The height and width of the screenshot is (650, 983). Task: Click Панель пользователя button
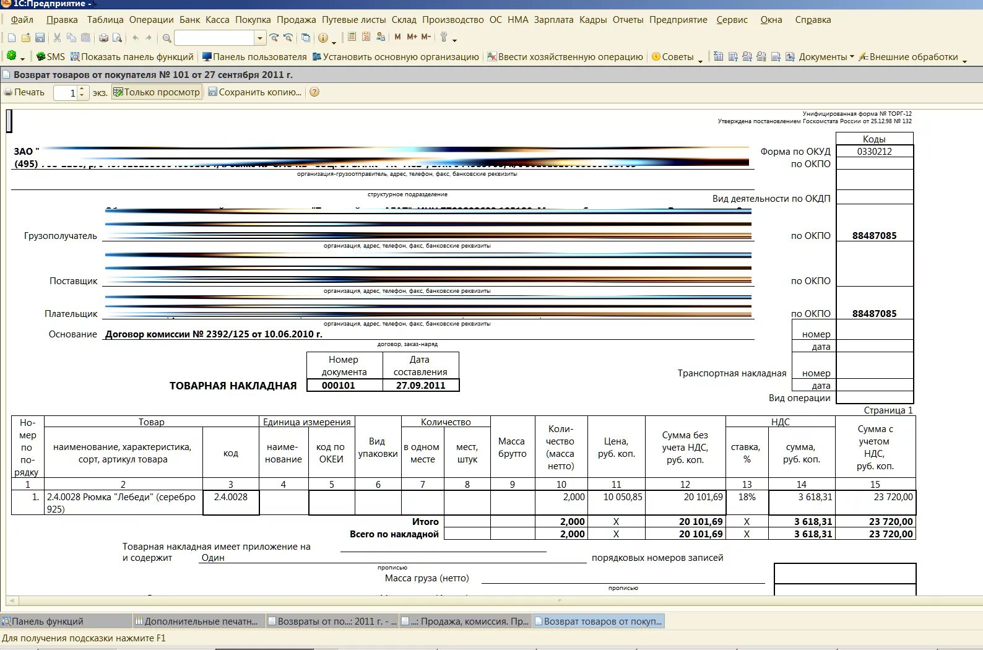pos(254,56)
